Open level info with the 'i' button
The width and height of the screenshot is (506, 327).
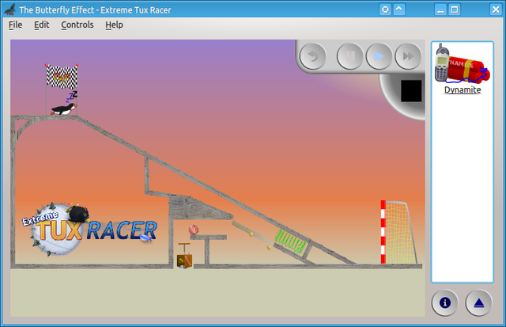[x=445, y=302]
